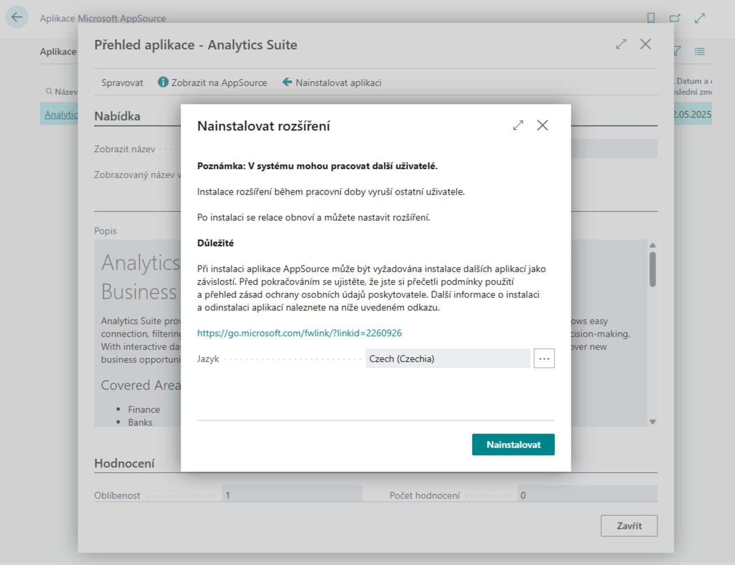Click the back arrow button
Screen dimensions: 735x565
[x=17, y=17]
